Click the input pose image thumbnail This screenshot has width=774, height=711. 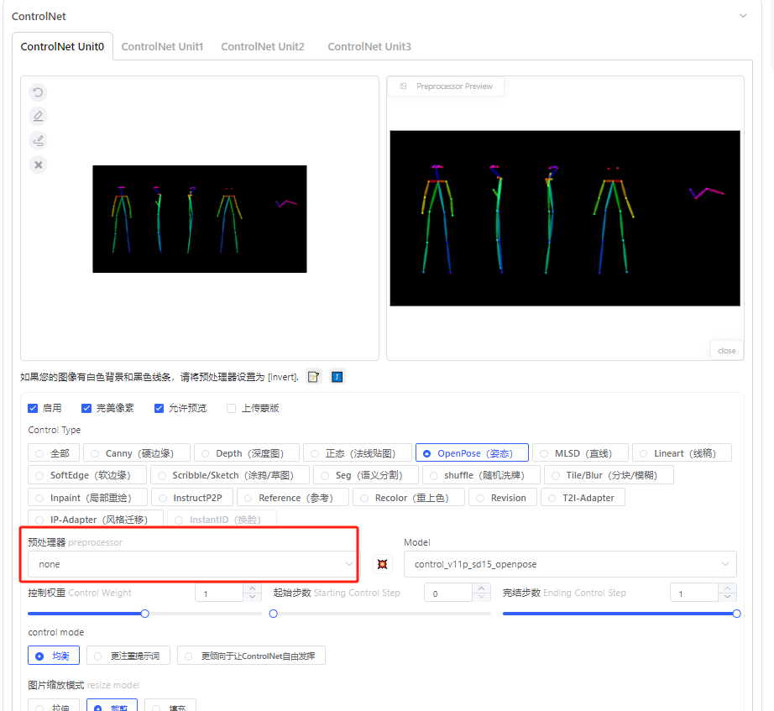200,219
